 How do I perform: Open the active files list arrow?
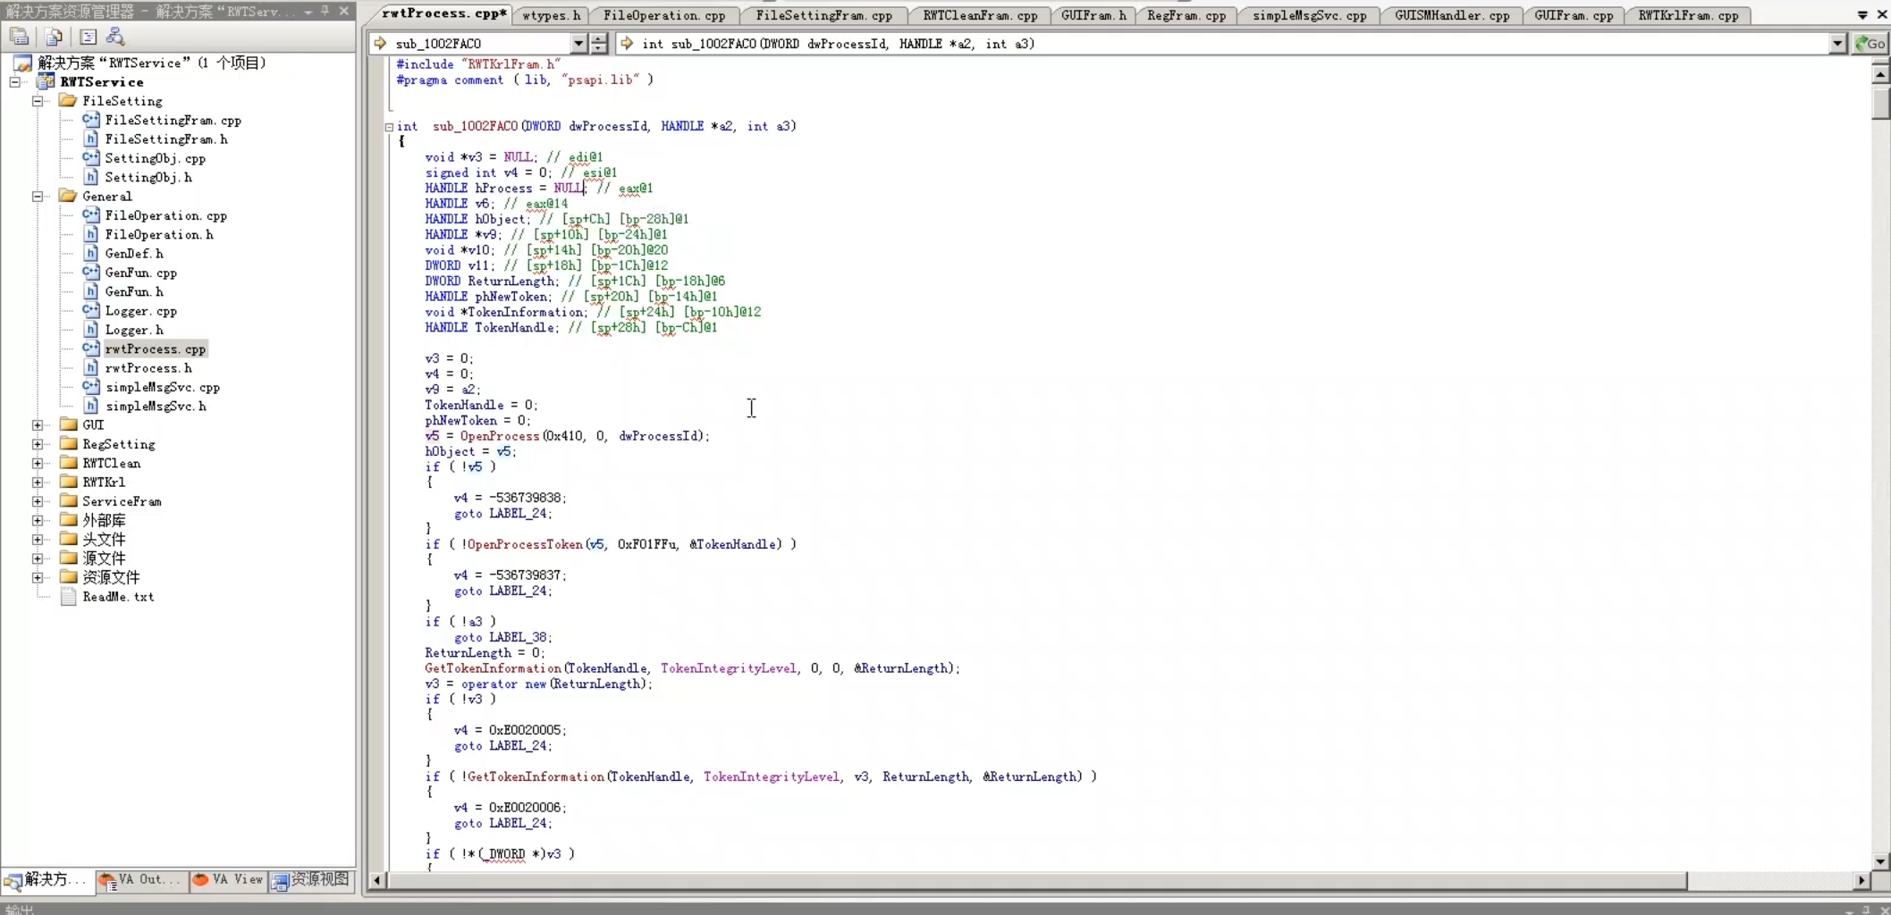click(x=1861, y=15)
